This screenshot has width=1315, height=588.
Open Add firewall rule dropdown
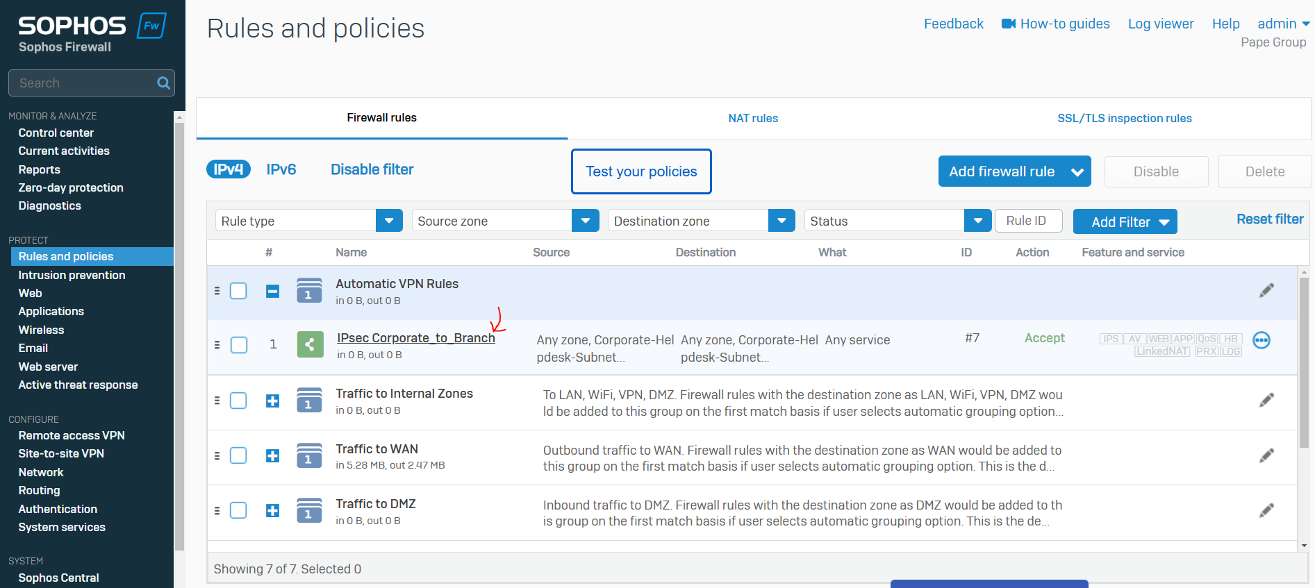(x=1015, y=171)
